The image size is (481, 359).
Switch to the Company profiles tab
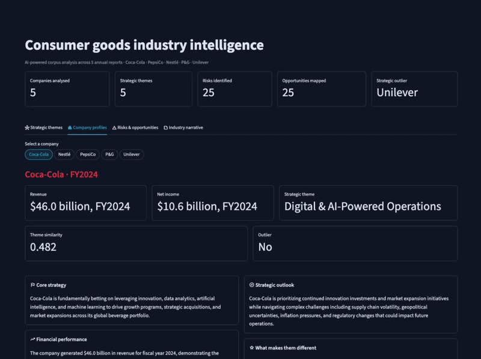coord(87,127)
